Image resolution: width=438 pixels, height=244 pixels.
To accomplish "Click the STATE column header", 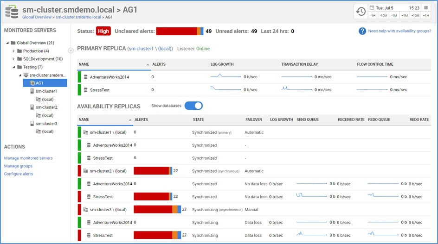I will (x=198, y=119).
